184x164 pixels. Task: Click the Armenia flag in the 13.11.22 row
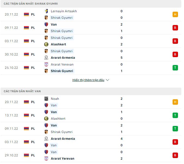coord(26,115)
